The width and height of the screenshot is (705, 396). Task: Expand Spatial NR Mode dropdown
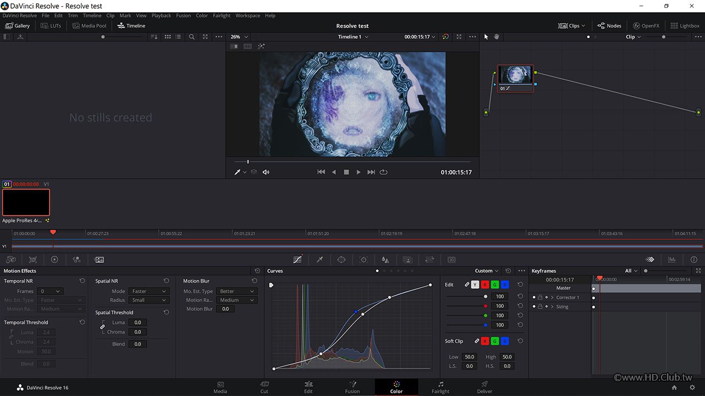pyautogui.click(x=148, y=291)
